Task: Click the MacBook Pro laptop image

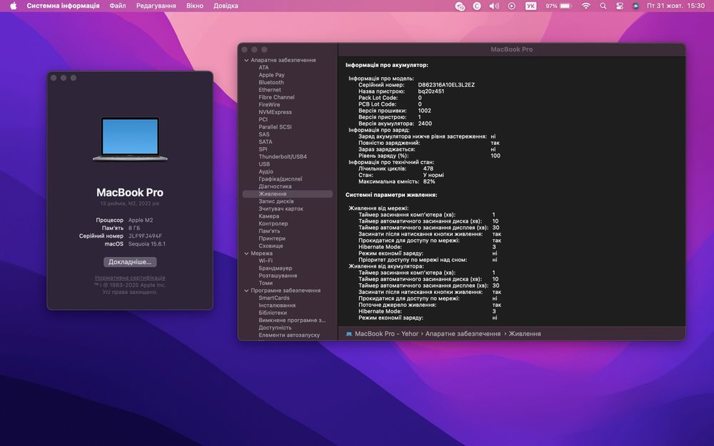Action: (x=130, y=139)
